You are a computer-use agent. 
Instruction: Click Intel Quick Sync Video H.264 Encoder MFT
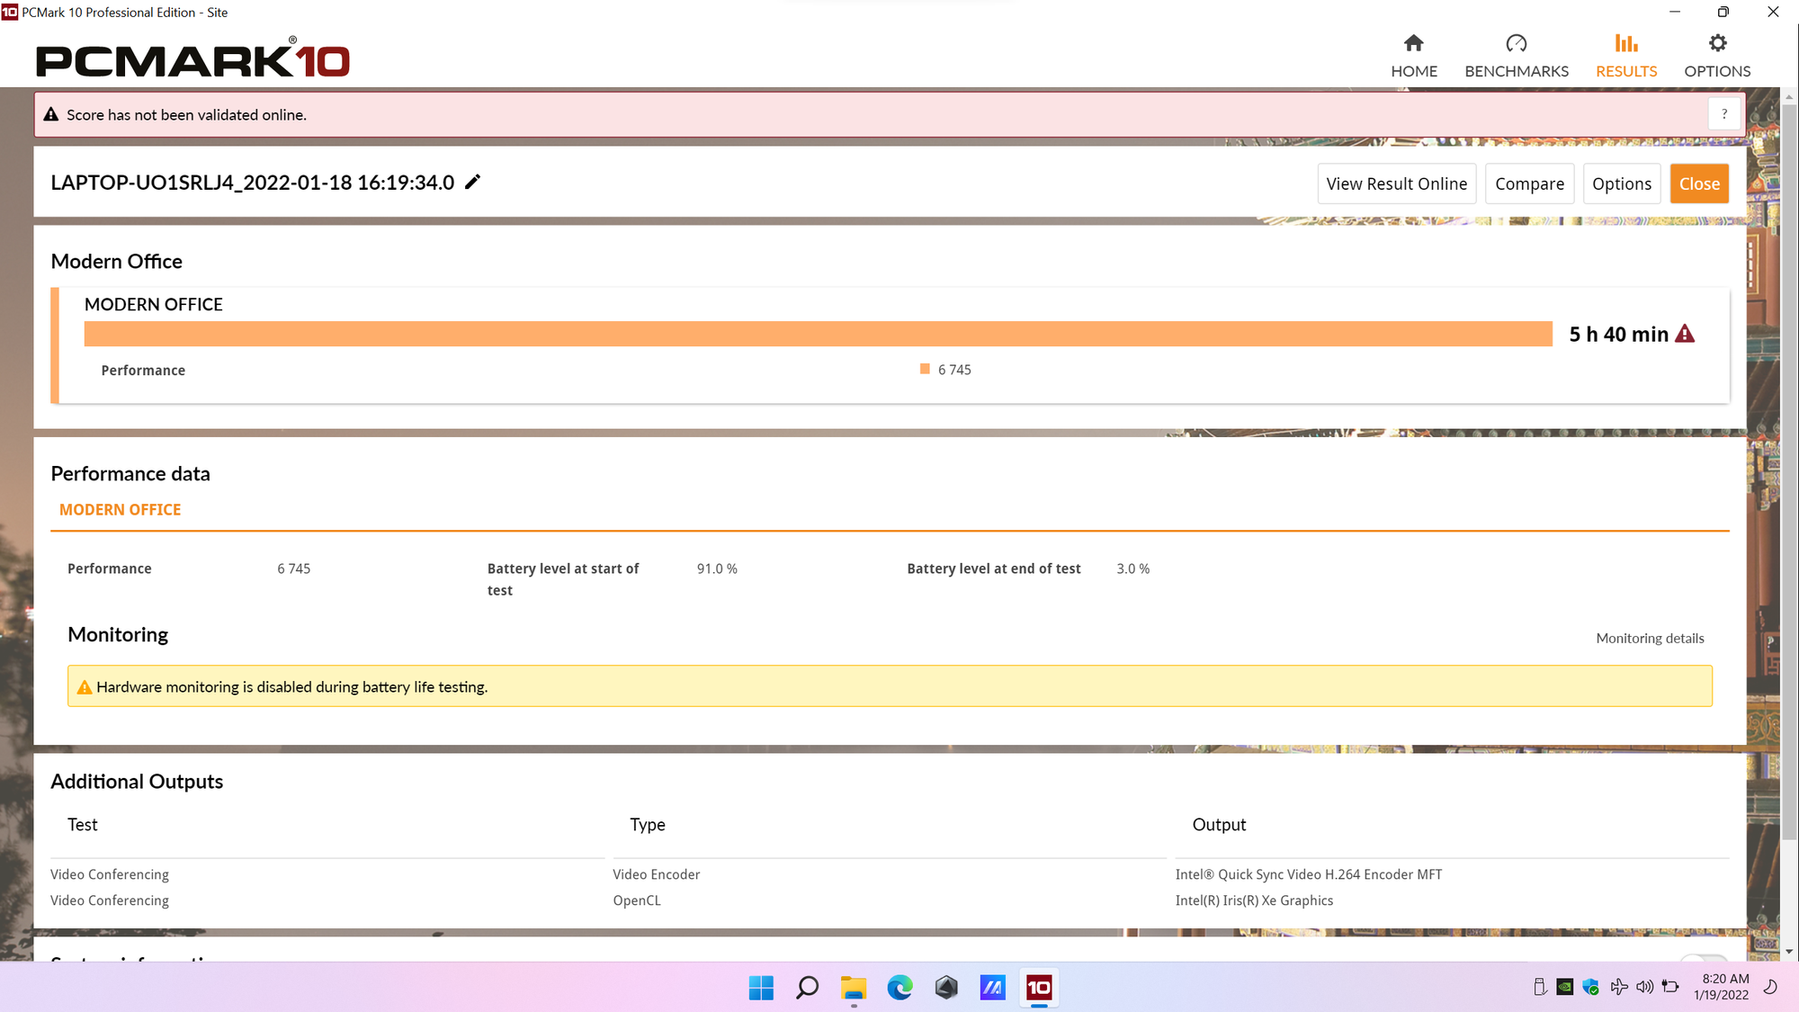point(1309,874)
